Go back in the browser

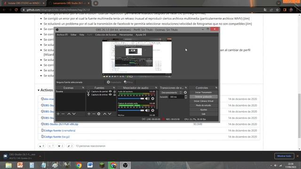click(4, 9)
